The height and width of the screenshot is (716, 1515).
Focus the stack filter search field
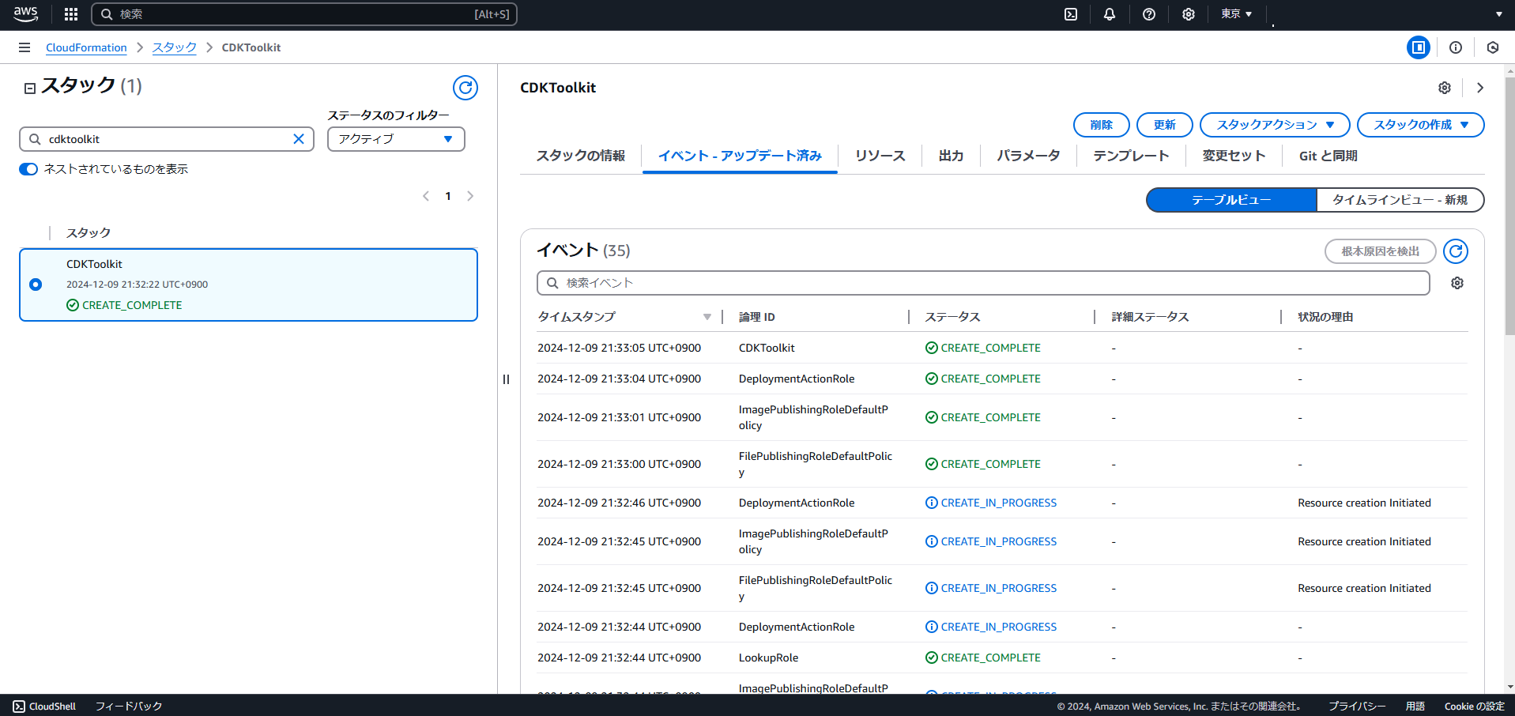[167, 139]
